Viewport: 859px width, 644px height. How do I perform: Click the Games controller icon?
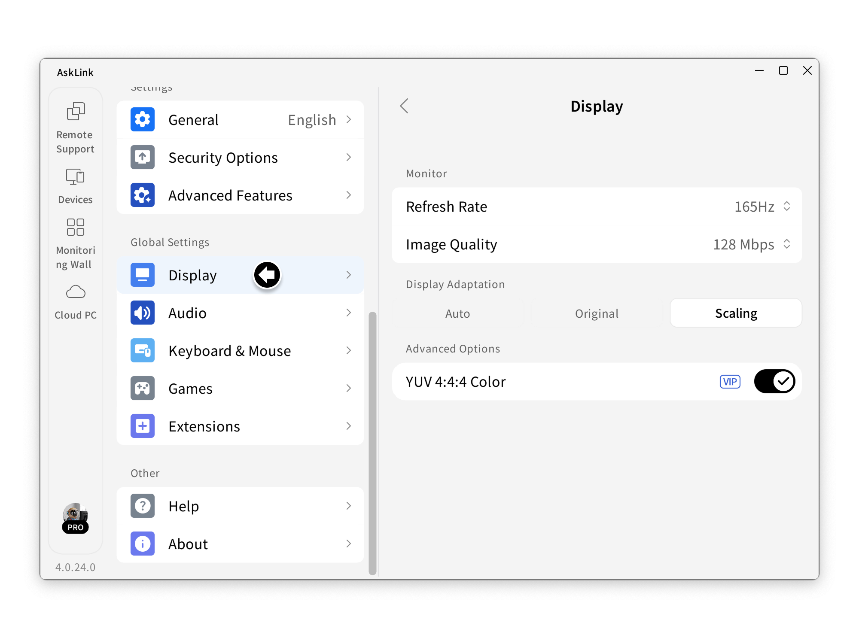143,389
